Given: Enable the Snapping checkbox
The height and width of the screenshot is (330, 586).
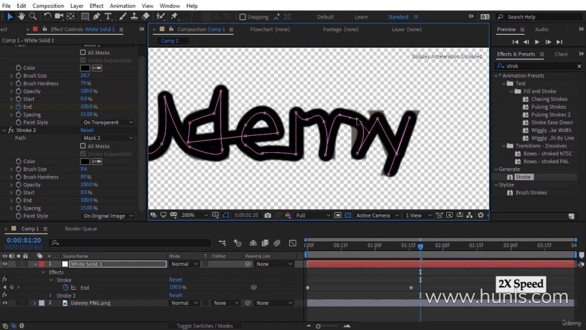Looking at the screenshot, I should point(242,17).
